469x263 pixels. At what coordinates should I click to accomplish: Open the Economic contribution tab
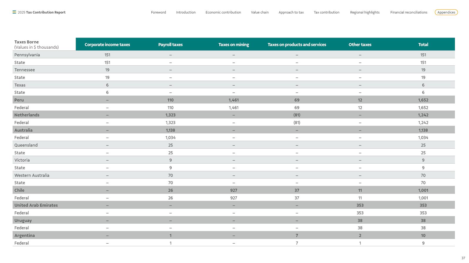point(223,12)
